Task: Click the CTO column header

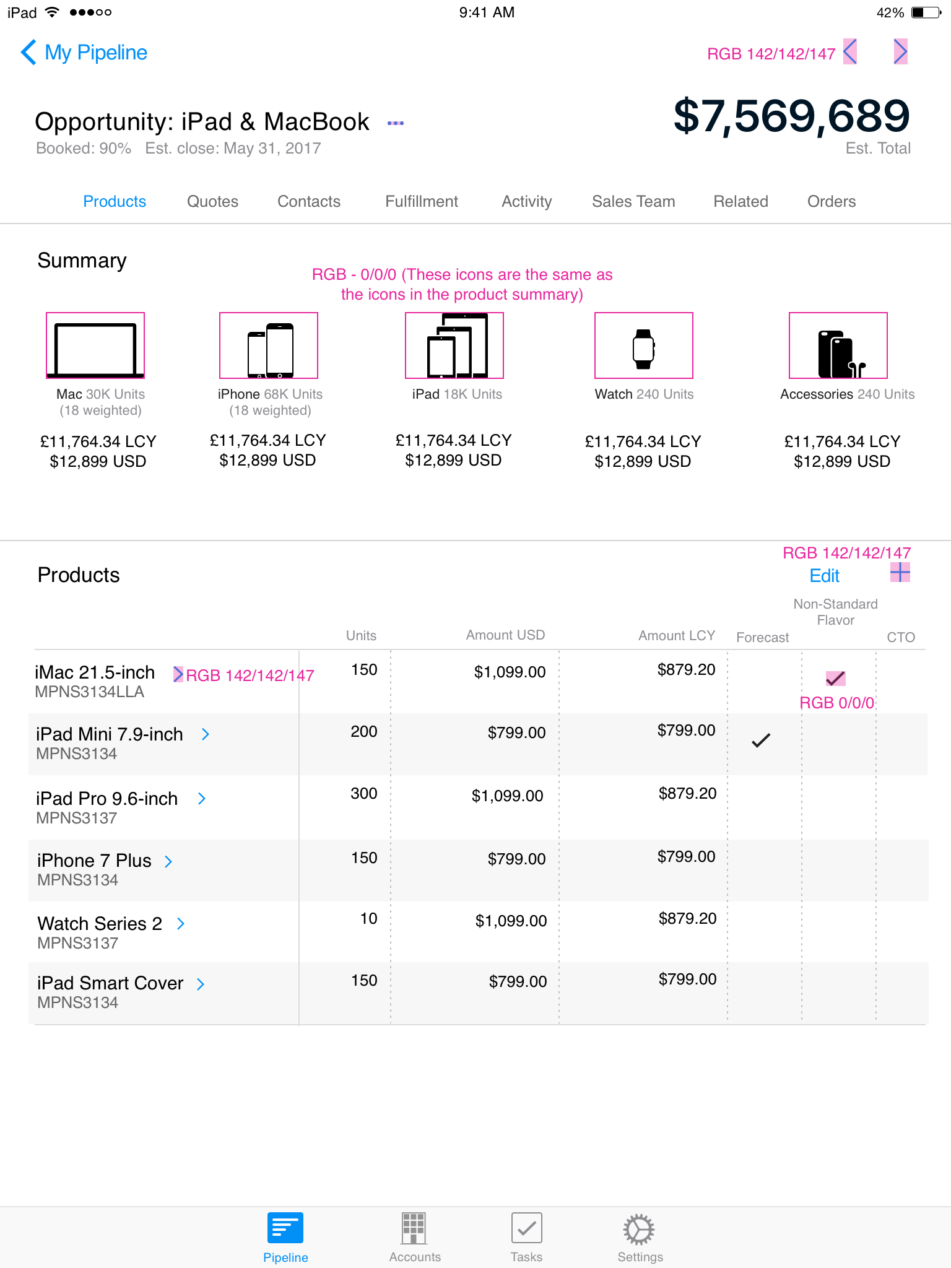Action: coord(901,638)
